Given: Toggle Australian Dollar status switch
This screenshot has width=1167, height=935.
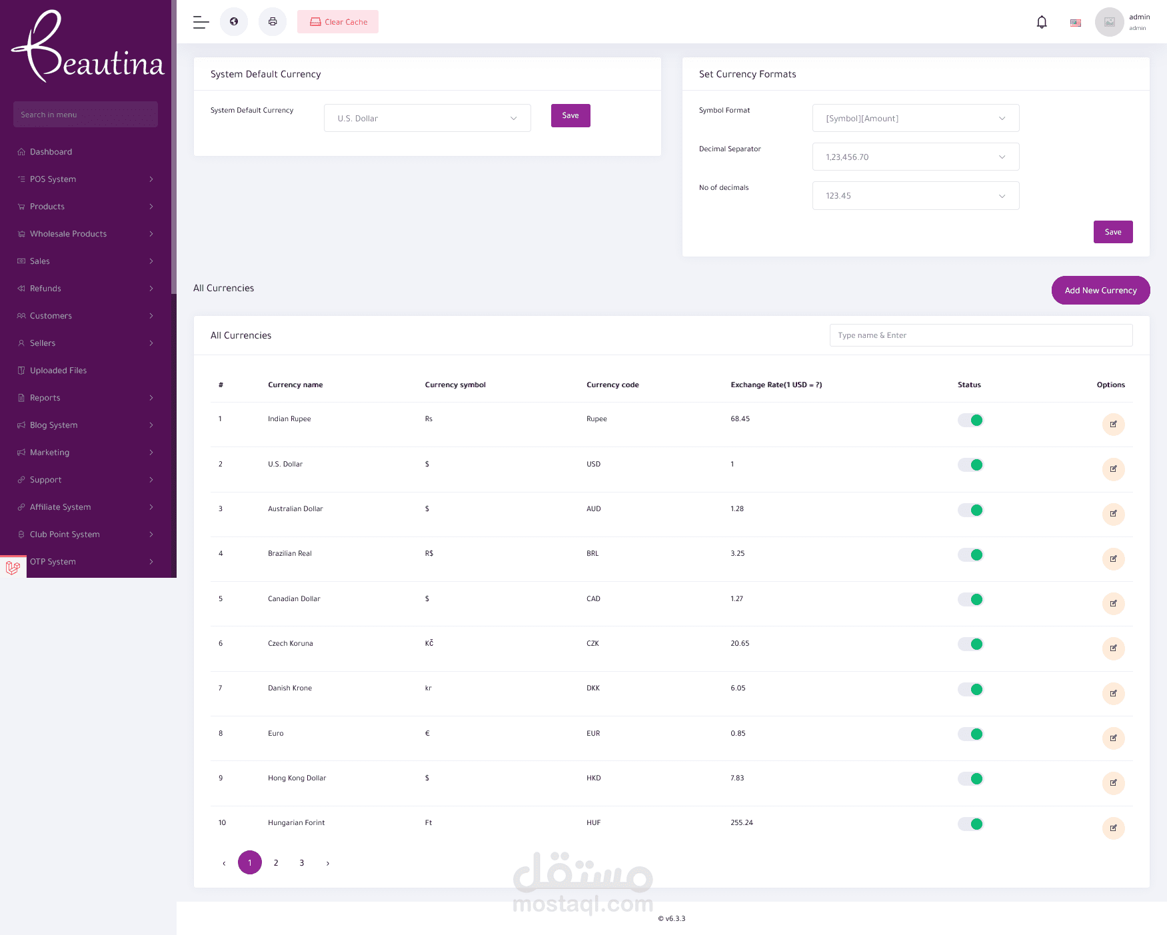Looking at the screenshot, I should coord(970,510).
